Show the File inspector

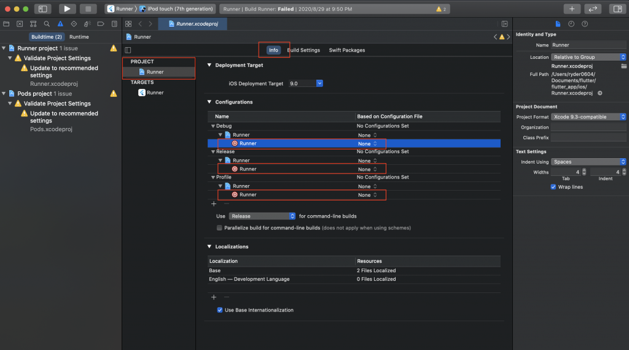coord(558,24)
